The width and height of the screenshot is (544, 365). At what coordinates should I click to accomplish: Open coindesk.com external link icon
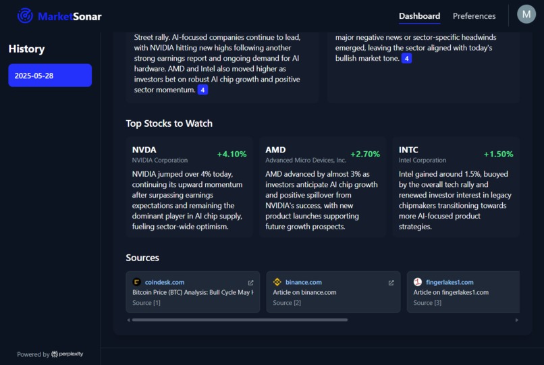pos(250,283)
